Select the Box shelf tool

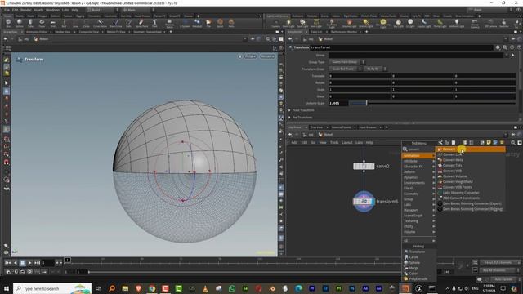pos(8,23)
